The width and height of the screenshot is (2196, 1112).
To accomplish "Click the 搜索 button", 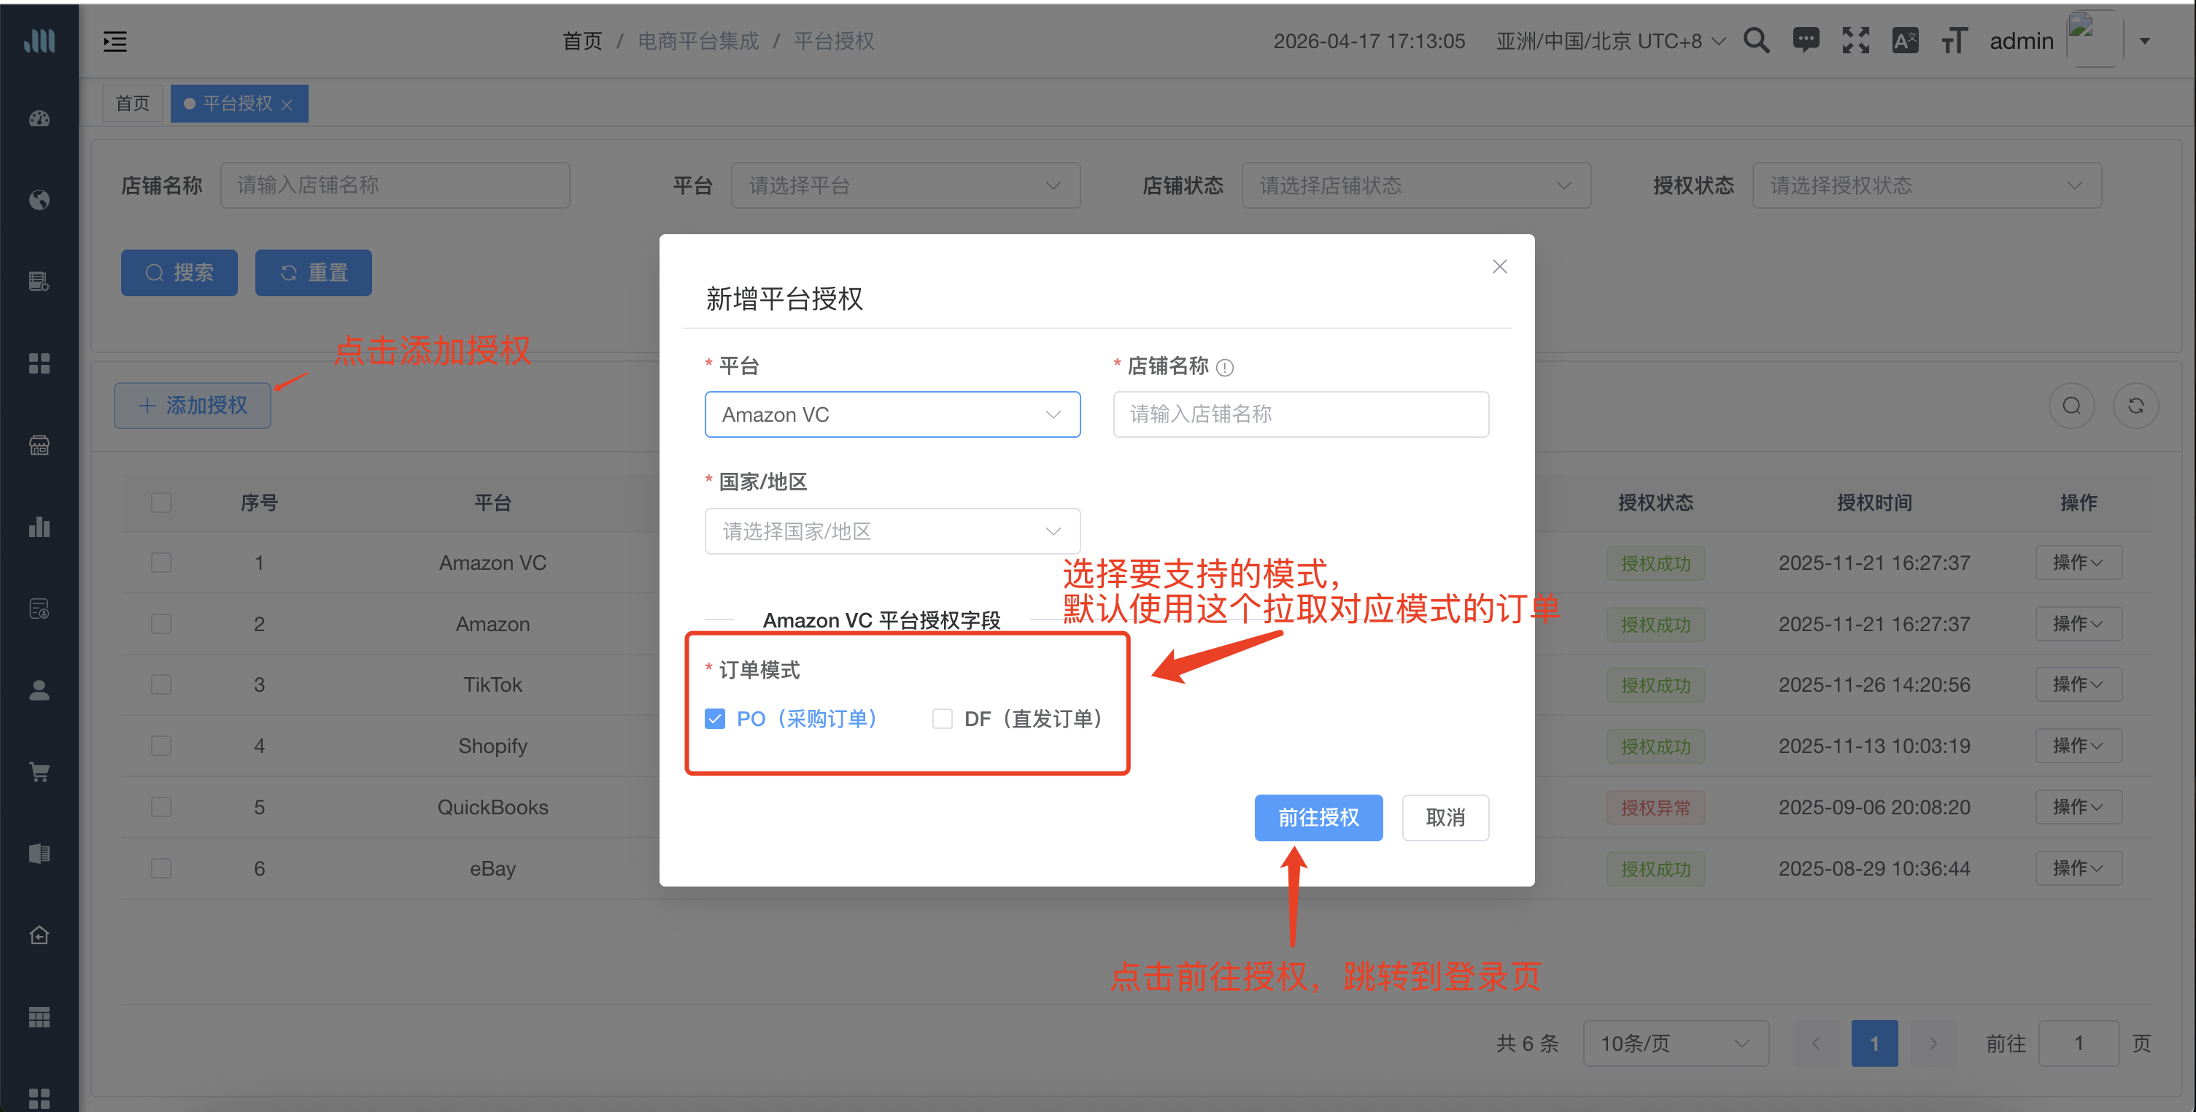I will tap(179, 273).
